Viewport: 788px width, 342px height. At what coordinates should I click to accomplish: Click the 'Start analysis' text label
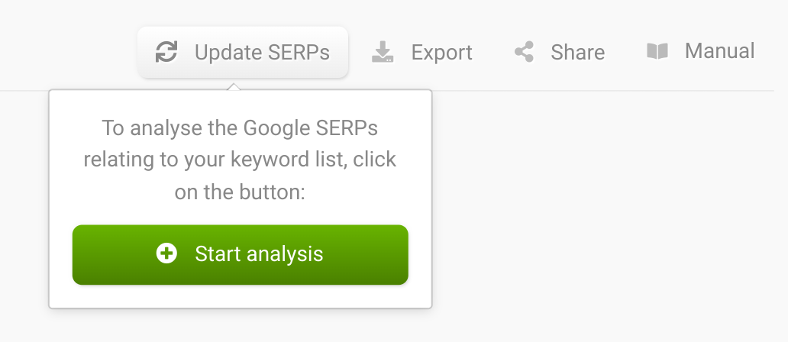pos(259,254)
